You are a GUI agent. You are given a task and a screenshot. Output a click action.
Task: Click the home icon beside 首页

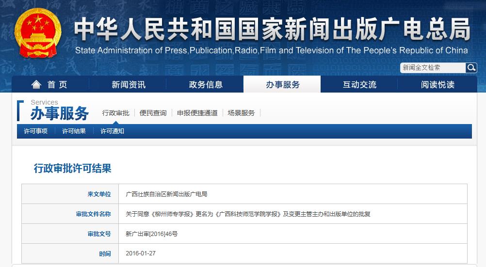click(x=36, y=84)
